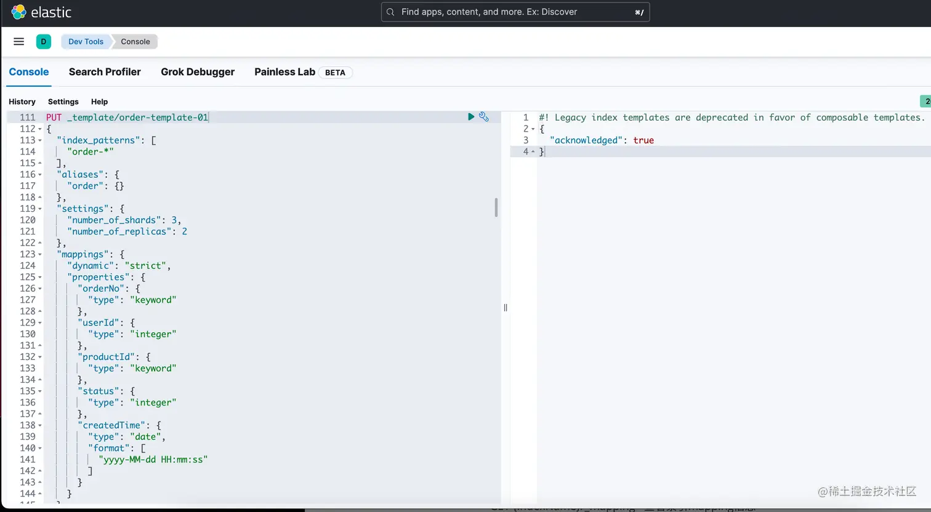
Task: Click the green status badge at right
Action: [x=925, y=102]
